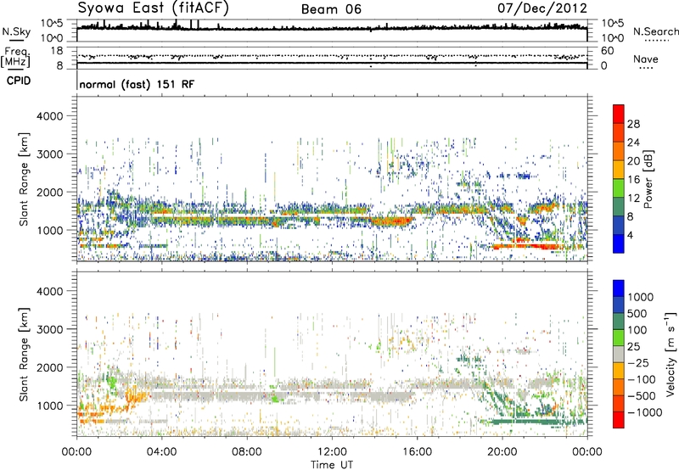Click the '28' power colorbar tick
This screenshot has height=470, width=679.
633,124
